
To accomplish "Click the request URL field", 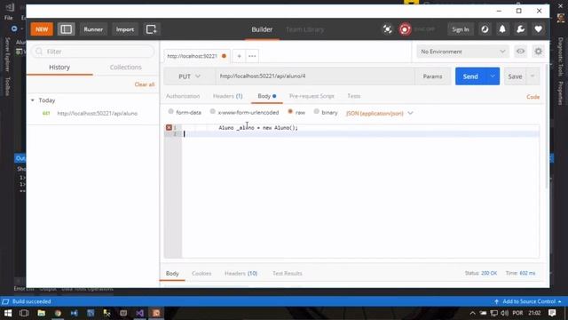I will (x=315, y=76).
